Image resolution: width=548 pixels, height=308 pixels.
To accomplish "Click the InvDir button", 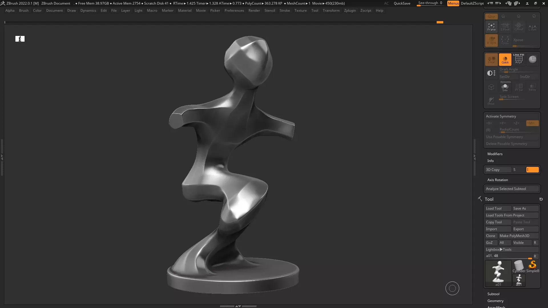I will [x=529, y=77].
